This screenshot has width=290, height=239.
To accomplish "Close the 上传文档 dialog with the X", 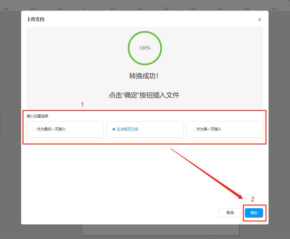I will (259, 20).
